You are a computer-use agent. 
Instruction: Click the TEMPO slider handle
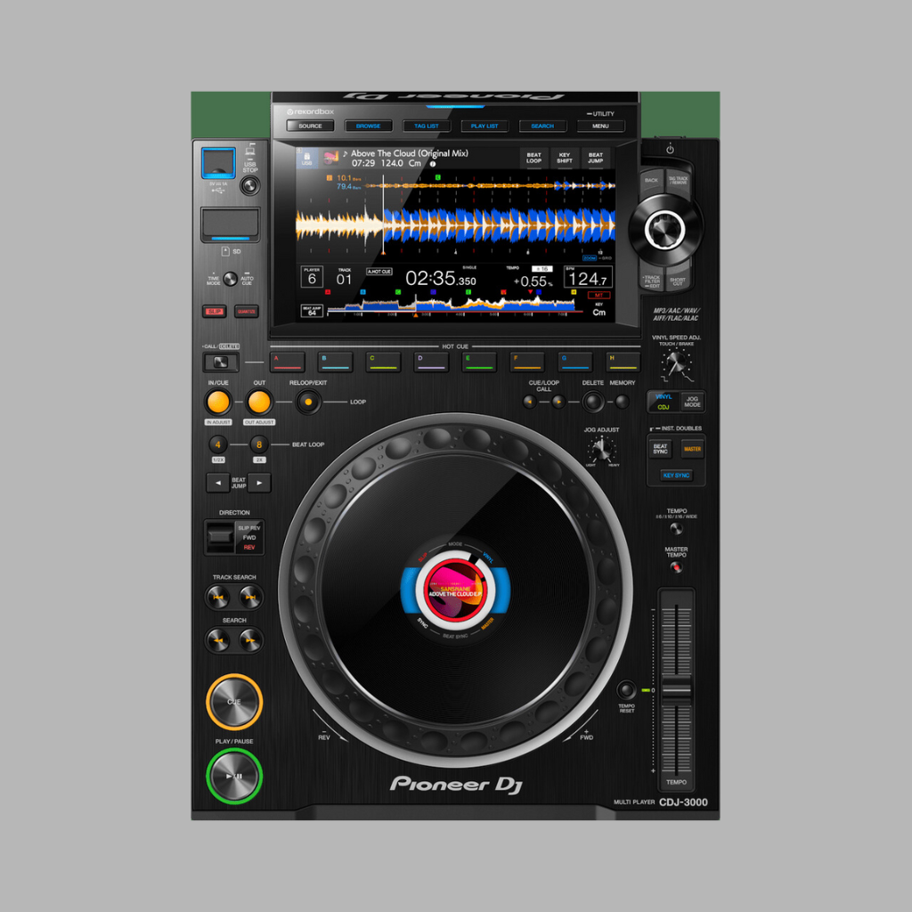pos(676,690)
